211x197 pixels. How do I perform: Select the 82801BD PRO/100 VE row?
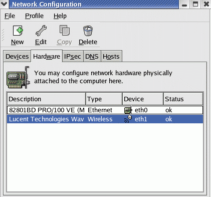[105, 110]
